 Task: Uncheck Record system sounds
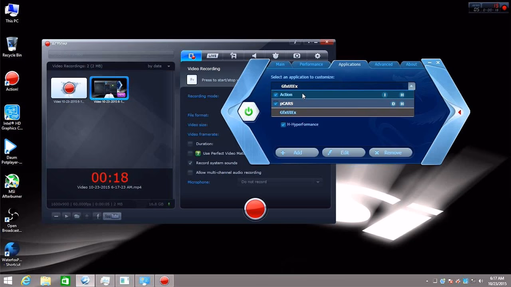(x=190, y=163)
